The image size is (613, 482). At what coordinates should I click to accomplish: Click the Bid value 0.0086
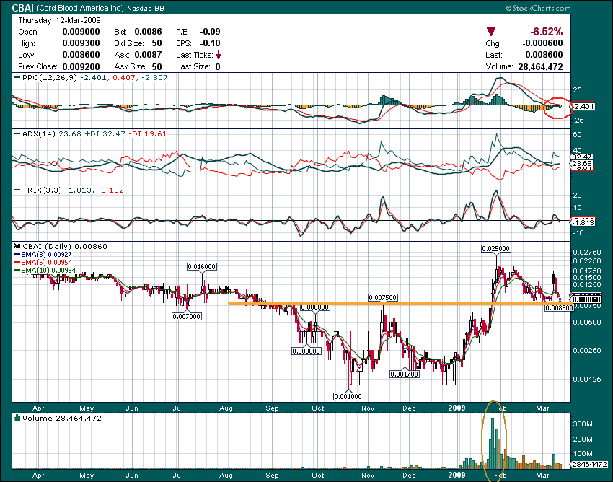(148, 32)
